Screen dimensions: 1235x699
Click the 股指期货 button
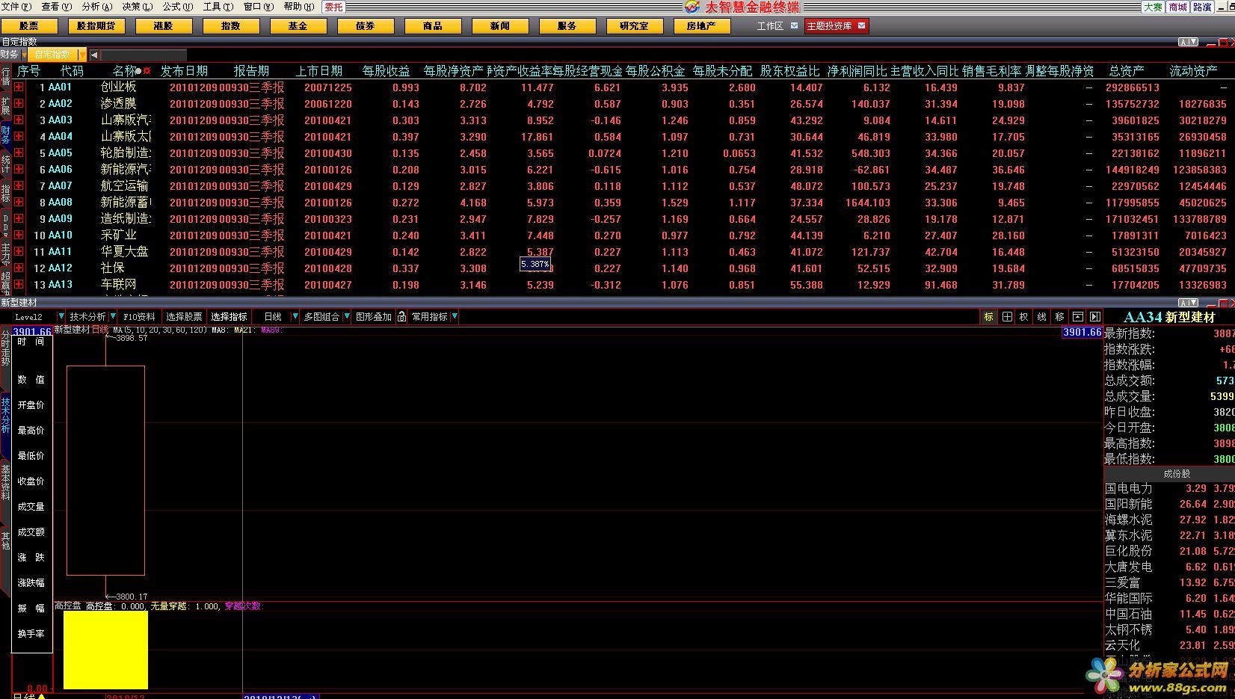tap(96, 26)
